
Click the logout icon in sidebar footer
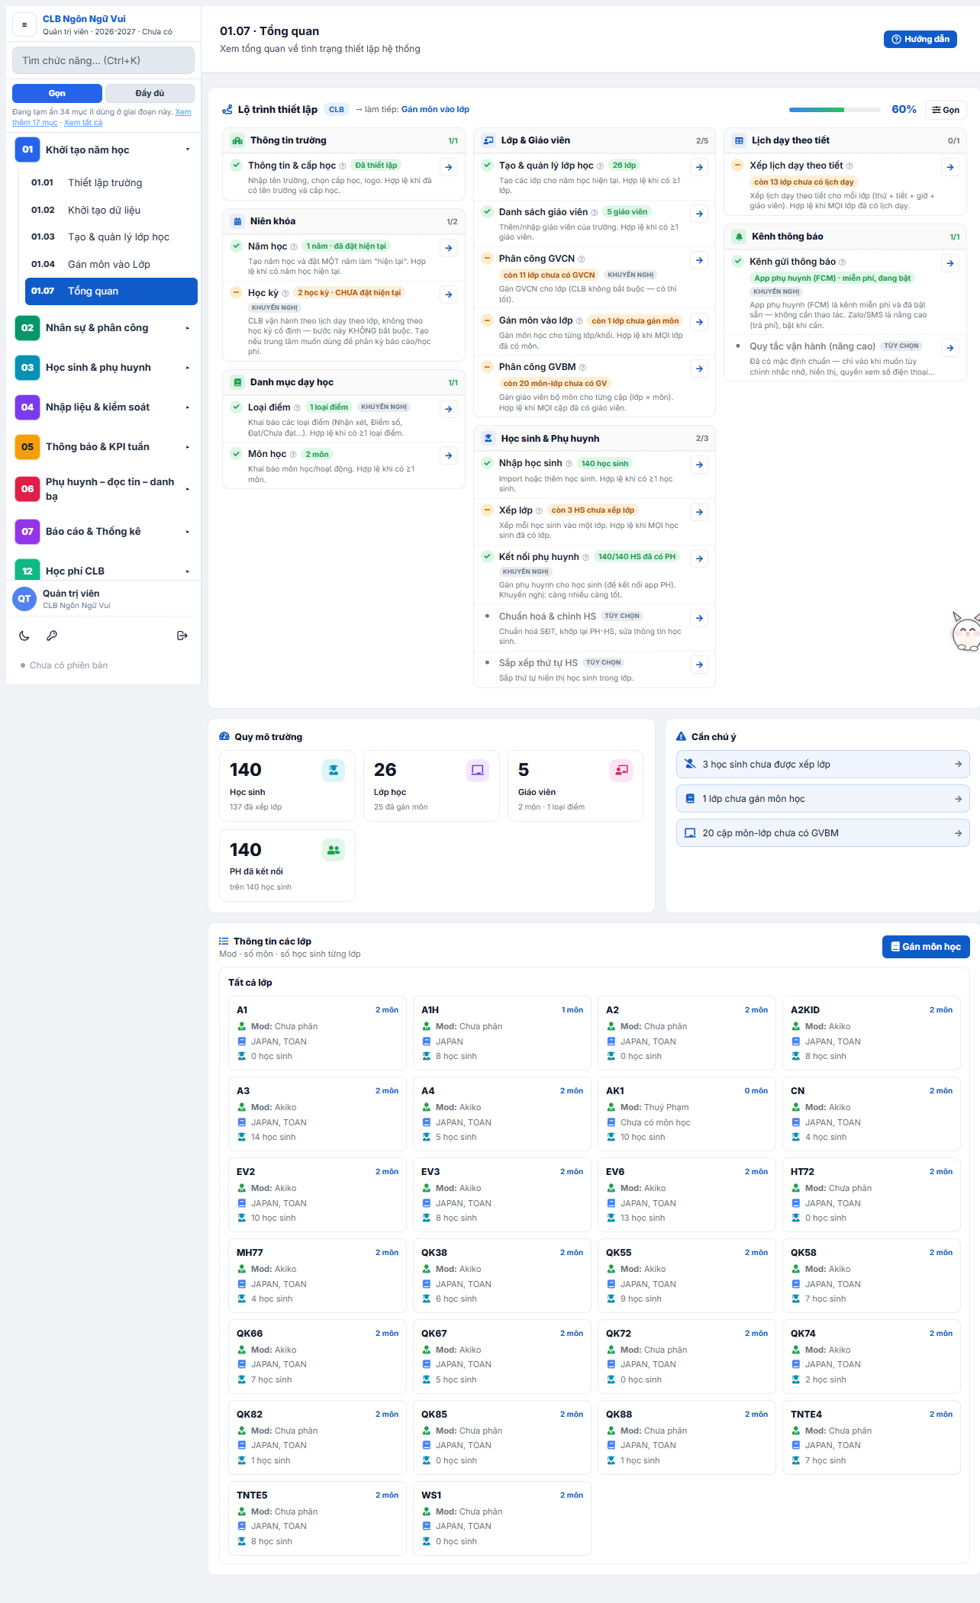click(x=182, y=636)
